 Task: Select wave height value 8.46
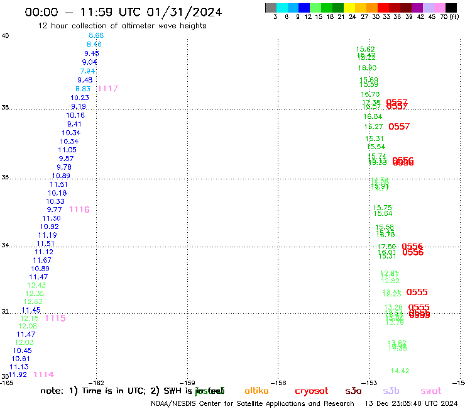pyautogui.click(x=94, y=44)
